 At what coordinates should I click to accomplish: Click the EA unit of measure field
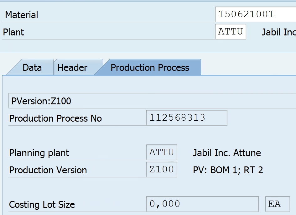pos(277,204)
